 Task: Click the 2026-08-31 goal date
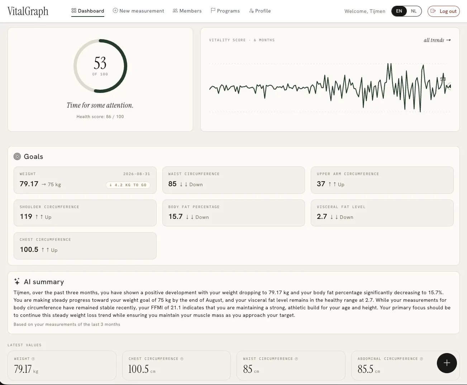(137, 174)
